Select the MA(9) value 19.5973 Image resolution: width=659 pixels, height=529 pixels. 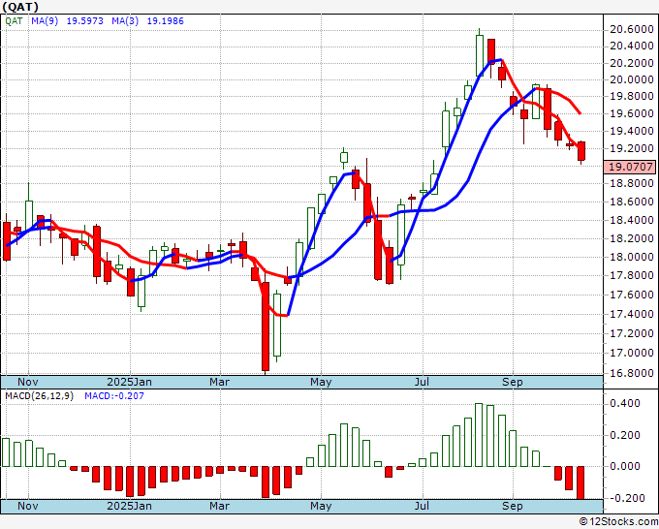(x=85, y=20)
